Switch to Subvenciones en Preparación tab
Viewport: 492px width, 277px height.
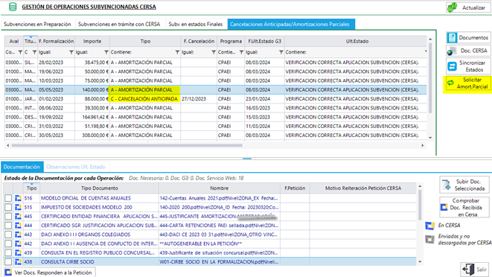37,24
